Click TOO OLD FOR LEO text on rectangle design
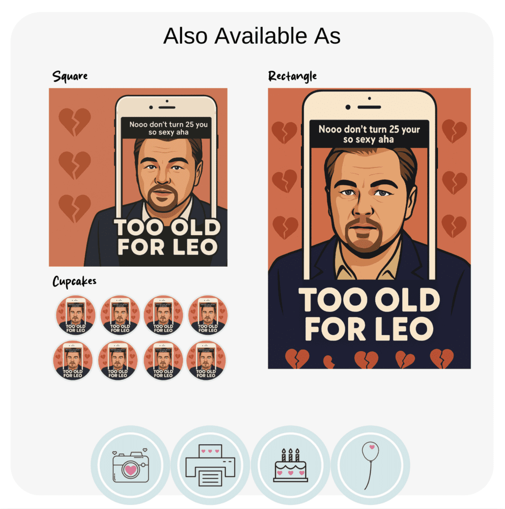The image size is (505, 509). click(369, 314)
